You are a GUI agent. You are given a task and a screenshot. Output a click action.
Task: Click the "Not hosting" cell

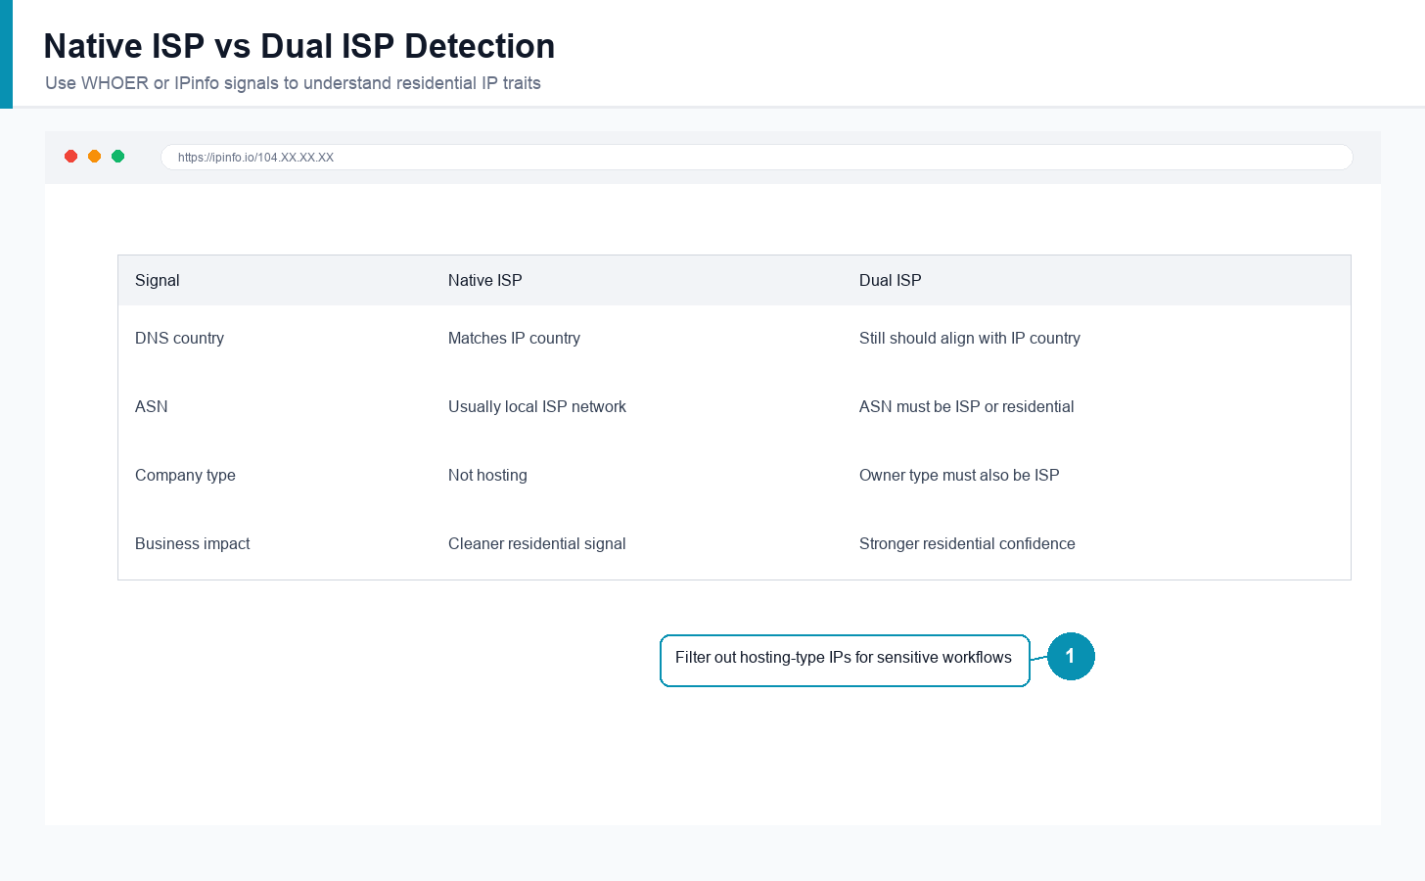(487, 475)
